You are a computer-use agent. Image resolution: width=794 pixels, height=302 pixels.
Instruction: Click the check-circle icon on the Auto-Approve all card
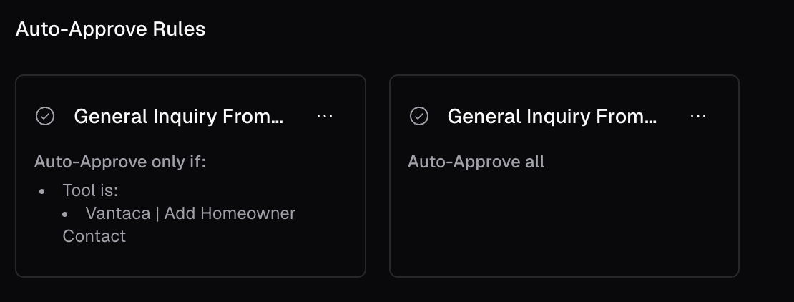(x=418, y=116)
